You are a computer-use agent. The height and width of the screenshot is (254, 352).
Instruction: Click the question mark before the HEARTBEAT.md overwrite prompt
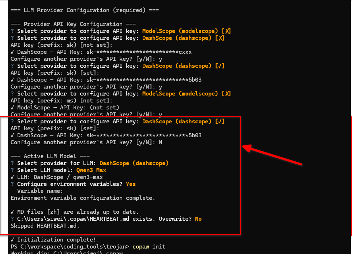click(x=12, y=219)
